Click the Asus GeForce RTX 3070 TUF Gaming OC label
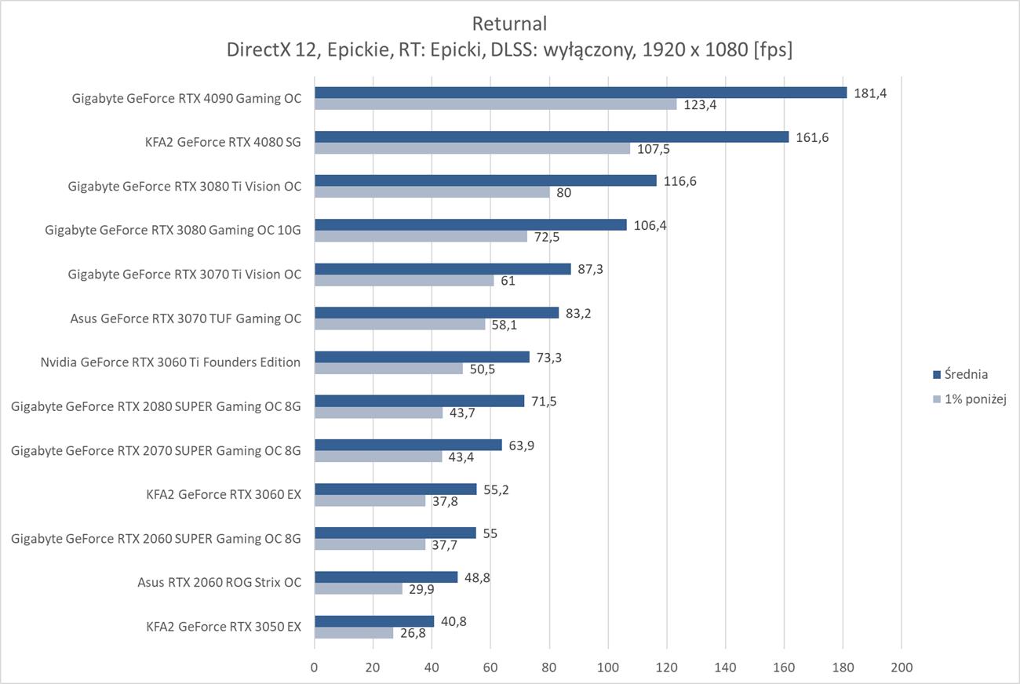 (x=185, y=318)
